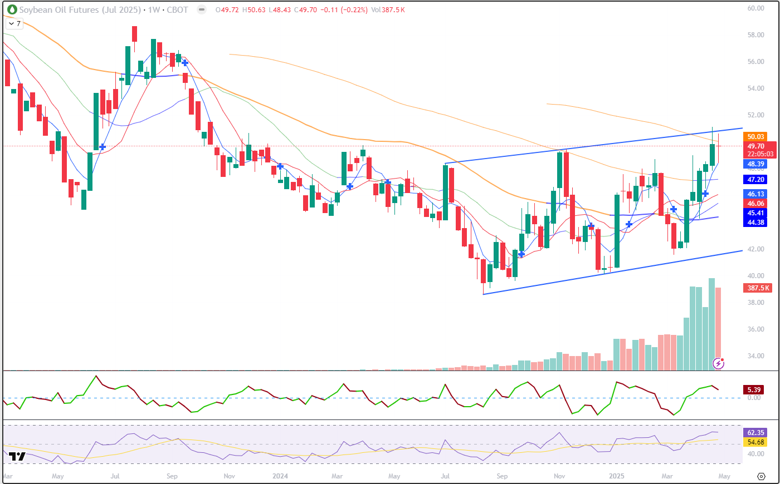
Task: Click the 46.13 price label
Action: (755, 194)
